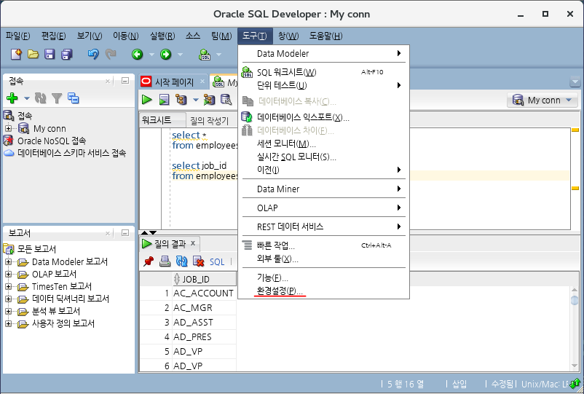This screenshot has height=394, width=584.
Task: Choose SQL 워크시트(W) from the menu
Action: click(323, 72)
